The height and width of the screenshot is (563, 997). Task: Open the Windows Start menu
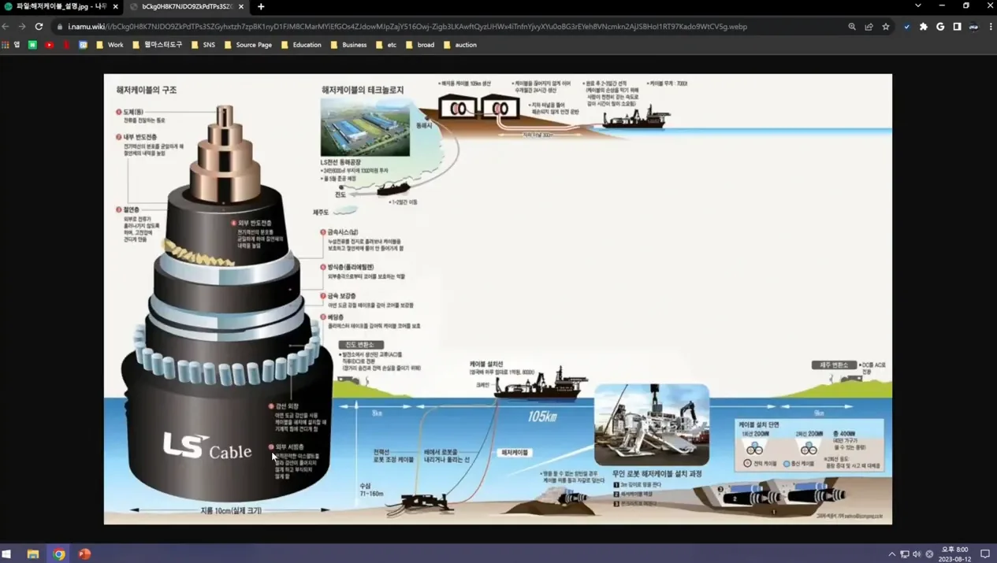pos(6,554)
